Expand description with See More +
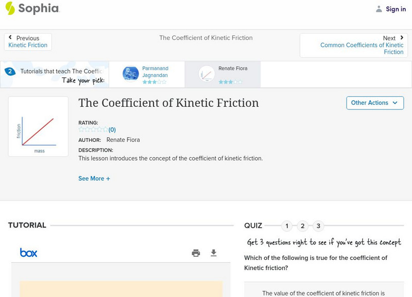This screenshot has height=297, width=412. [94, 178]
